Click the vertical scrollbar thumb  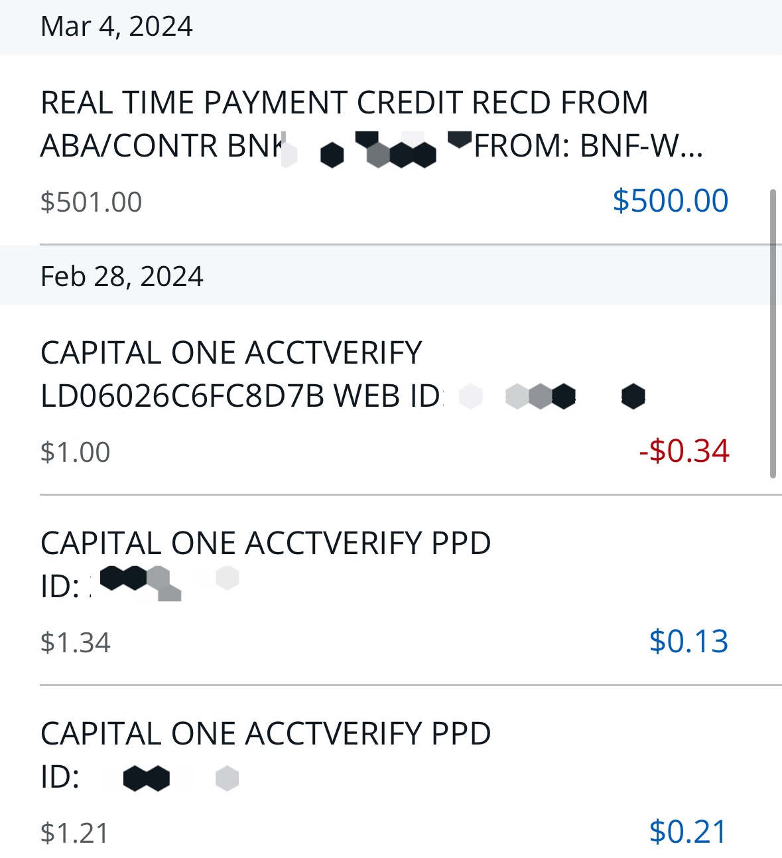pos(772,333)
